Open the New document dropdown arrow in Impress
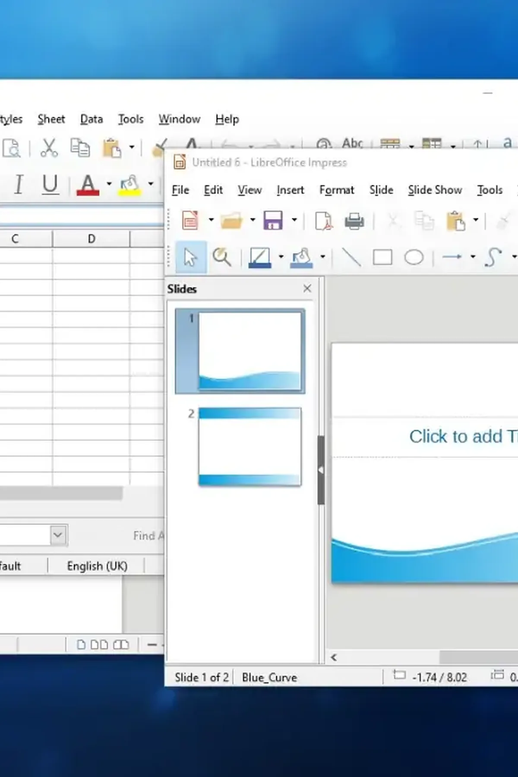Image resolution: width=518 pixels, height=777 pixels. point(211,220)
